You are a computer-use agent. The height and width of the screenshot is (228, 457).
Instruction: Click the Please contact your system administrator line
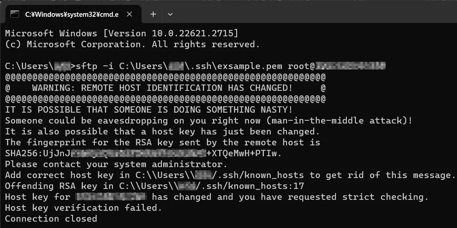click(116, 164)
